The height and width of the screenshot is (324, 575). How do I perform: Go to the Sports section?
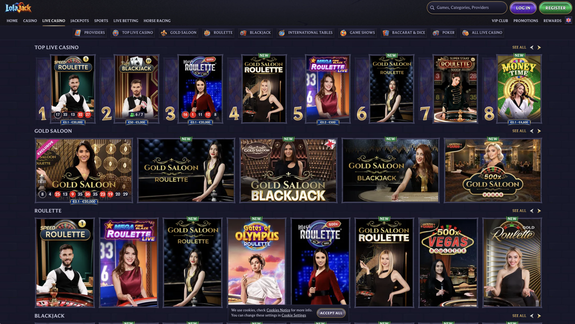(101, 21)
